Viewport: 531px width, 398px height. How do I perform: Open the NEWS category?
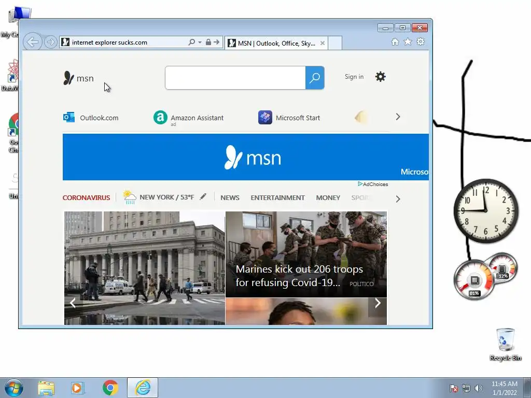(230, 197)
